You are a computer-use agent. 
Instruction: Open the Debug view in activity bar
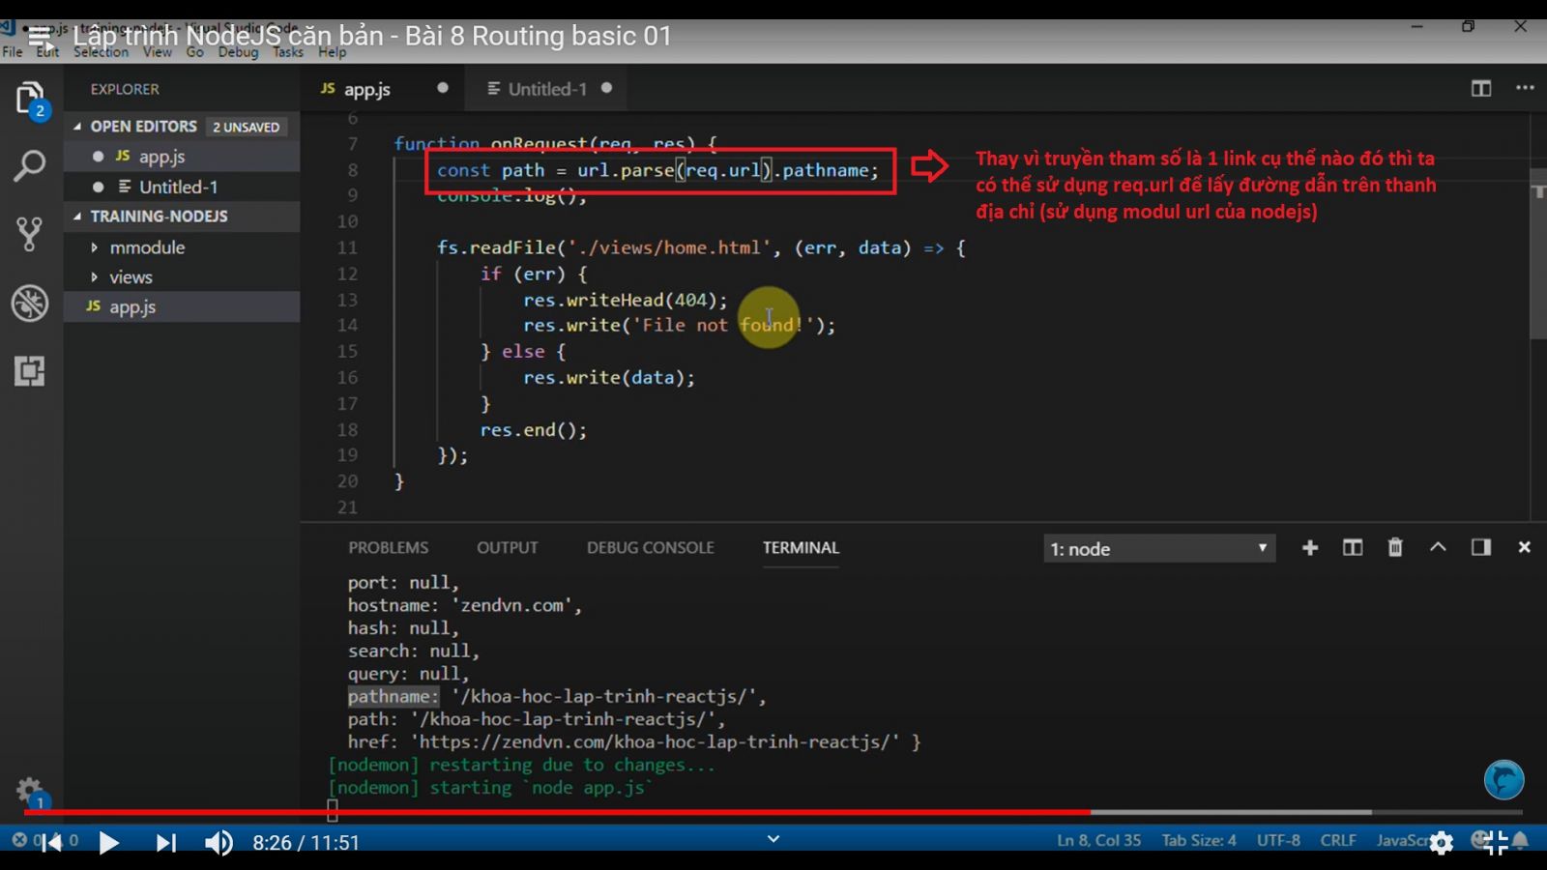click(x=30, y=304)
